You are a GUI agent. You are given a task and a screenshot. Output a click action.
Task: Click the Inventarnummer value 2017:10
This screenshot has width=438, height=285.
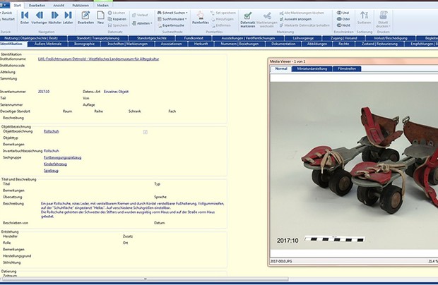[x=44, y=92]
